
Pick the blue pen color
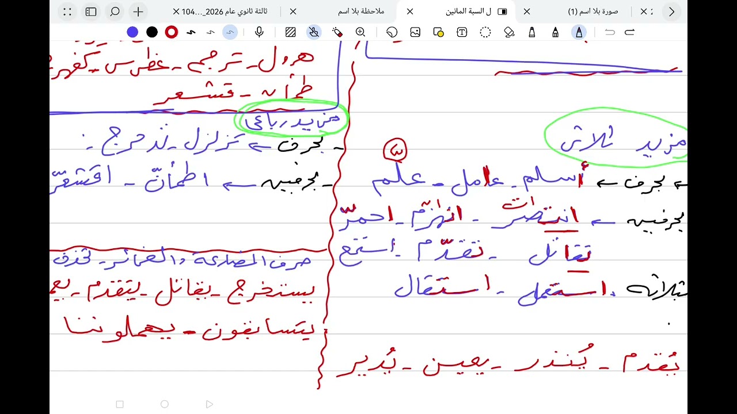(133, 32)
